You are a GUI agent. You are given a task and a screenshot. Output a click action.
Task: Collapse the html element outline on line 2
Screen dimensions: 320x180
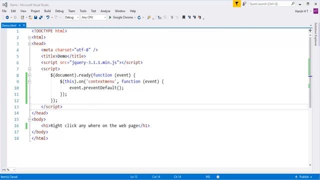[x=29, y=37]
